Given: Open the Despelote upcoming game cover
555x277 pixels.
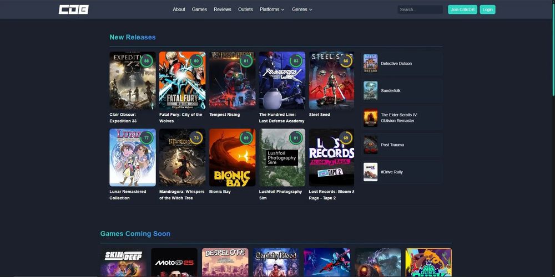Looking at the screenshot, I should coord(225,263).
